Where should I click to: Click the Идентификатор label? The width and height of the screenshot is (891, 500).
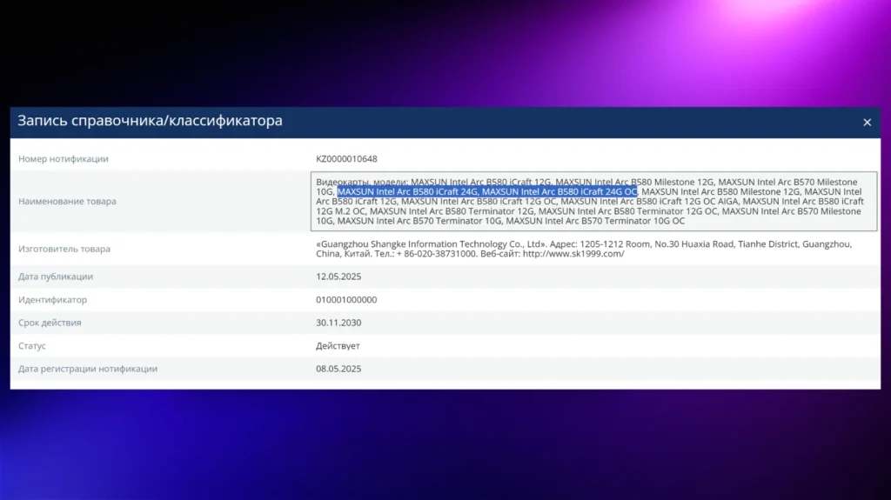point(52,299)
